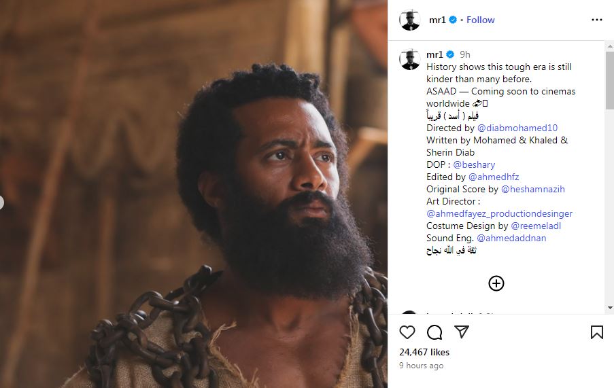The width and height of the screenshot is (614, 388).
Task: Open comments with the speech bubble icon
Action: (x=434, y=332)
